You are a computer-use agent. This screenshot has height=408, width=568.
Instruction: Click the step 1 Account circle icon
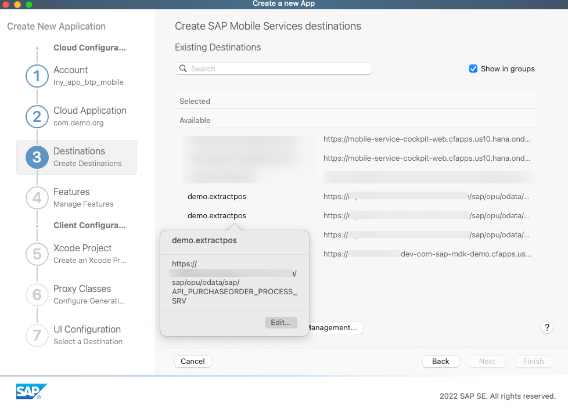37,76
